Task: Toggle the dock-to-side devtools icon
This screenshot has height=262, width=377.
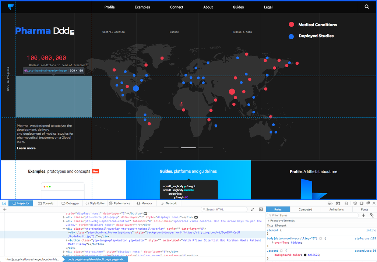Action: pyautogui.click(x=362, y=203)
